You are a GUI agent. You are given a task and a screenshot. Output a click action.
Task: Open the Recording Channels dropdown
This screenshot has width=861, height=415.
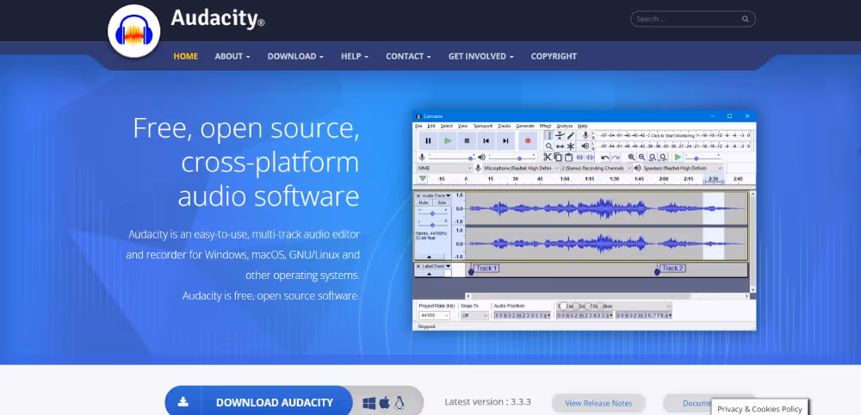pos(596,168)
